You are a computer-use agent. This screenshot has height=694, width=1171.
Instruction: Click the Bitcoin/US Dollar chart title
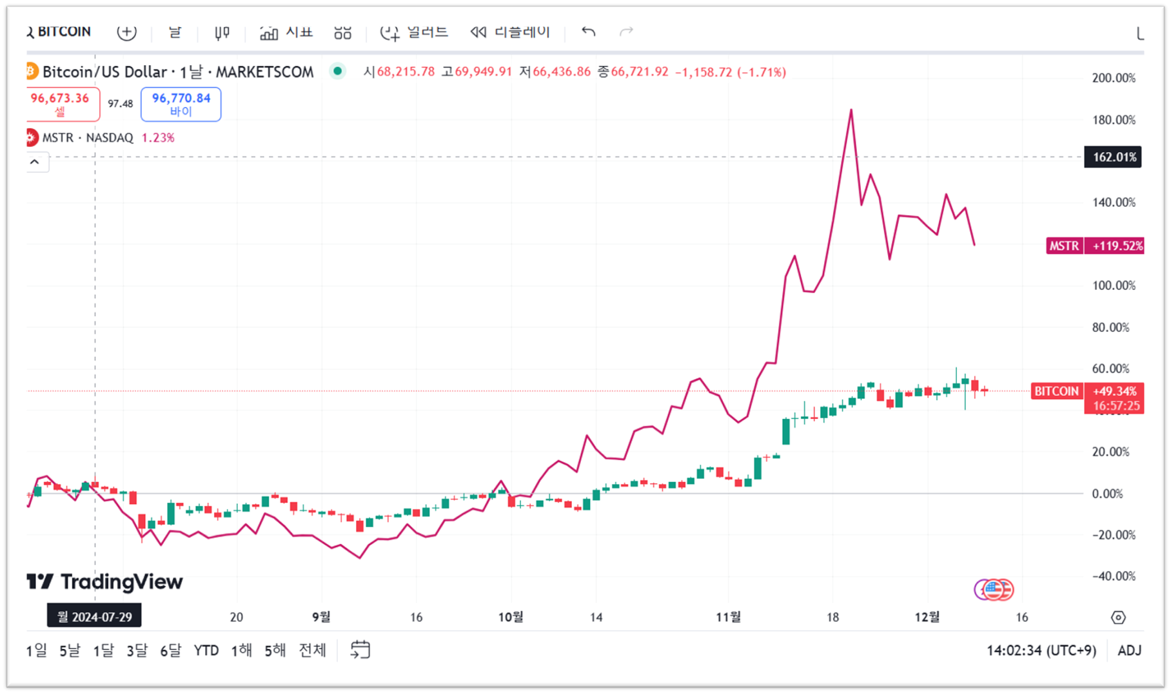(178, 72)
